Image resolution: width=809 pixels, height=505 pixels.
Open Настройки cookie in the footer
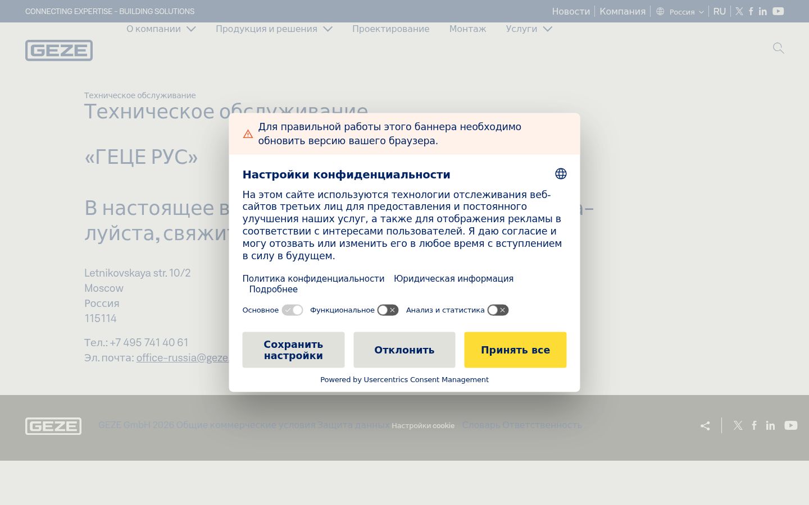point(423,426)
